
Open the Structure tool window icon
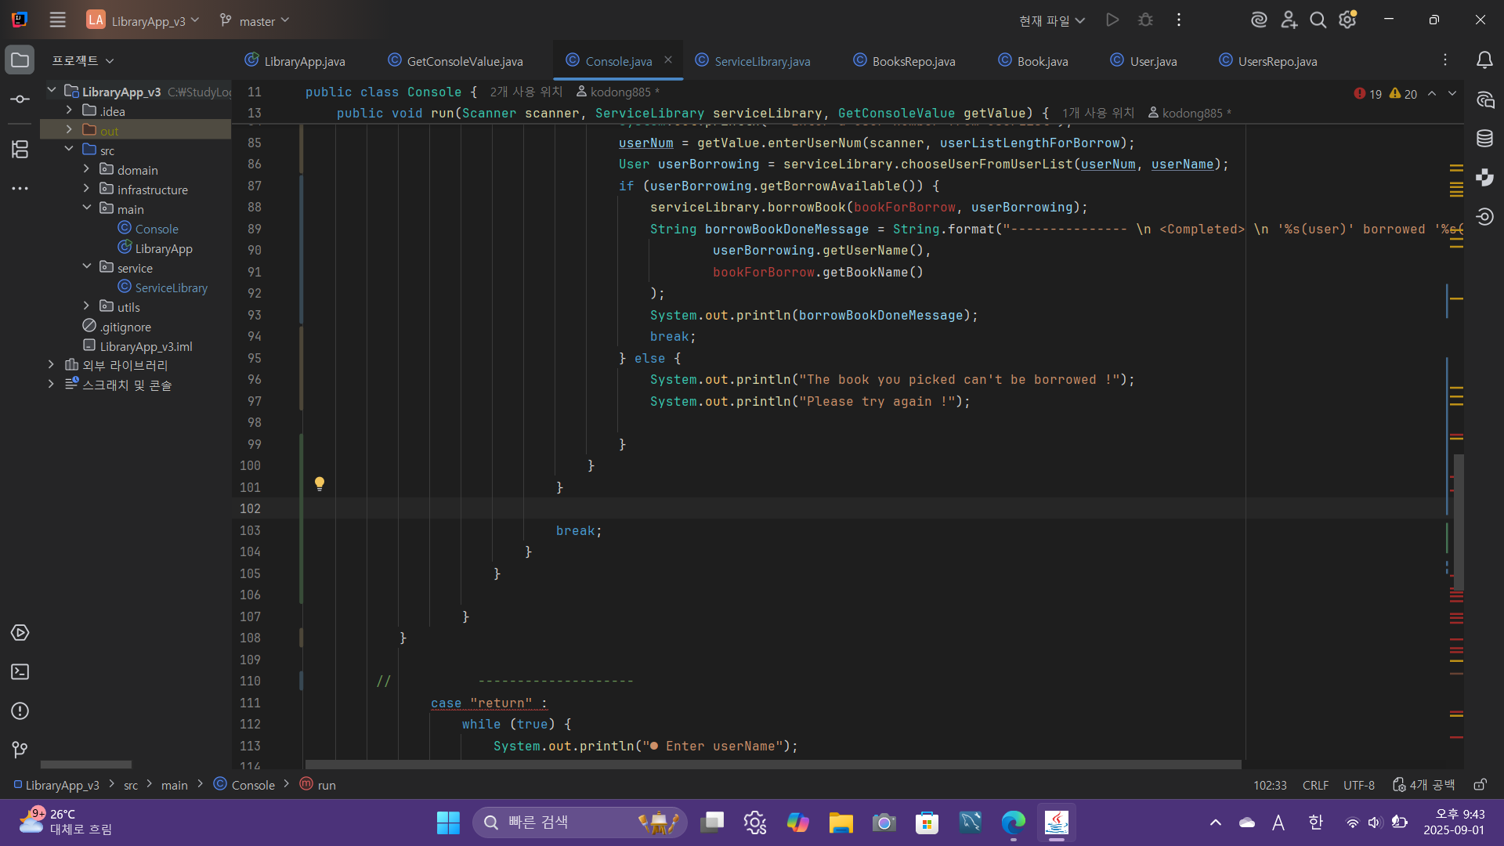click(20, 149)
